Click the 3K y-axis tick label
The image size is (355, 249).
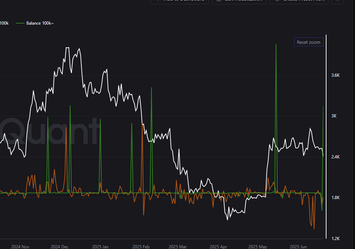tap(334, 116)
